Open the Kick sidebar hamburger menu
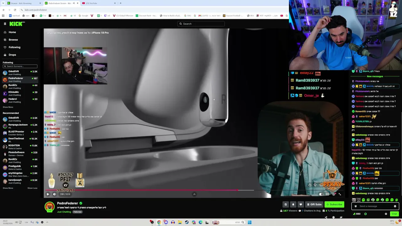402x226 pixels. pyautogui.click(x=5, y=24)
